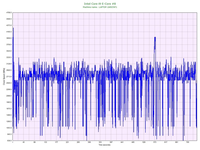Viewport: 200px width, 150px height.
Task: Click the x-axis tick label 529
Action: pyautogui.click(x=144, y=142)
